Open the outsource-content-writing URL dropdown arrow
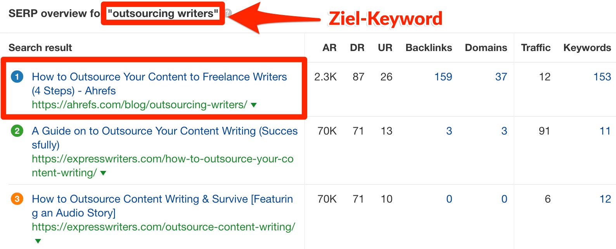Viewport: 616px width, 249px height. tap(38, 241)
